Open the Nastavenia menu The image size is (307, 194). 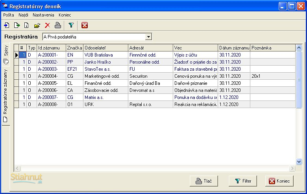coord(43,15)
